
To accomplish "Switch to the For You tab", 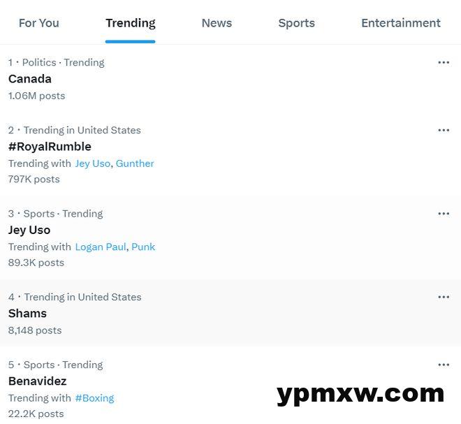I will pyautogui.click(x=39, y=23).
